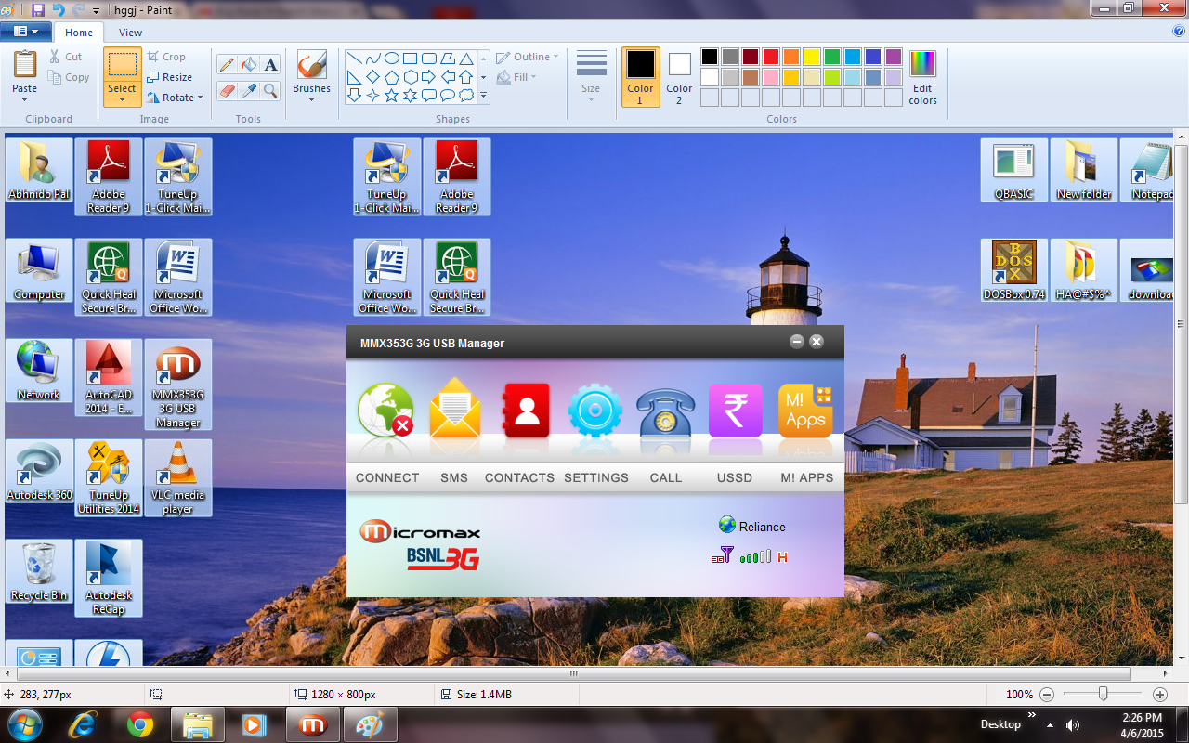Open Paint Help question mark icon
The height and width of the screenshot is (743, 1189).
(1179, 31)
